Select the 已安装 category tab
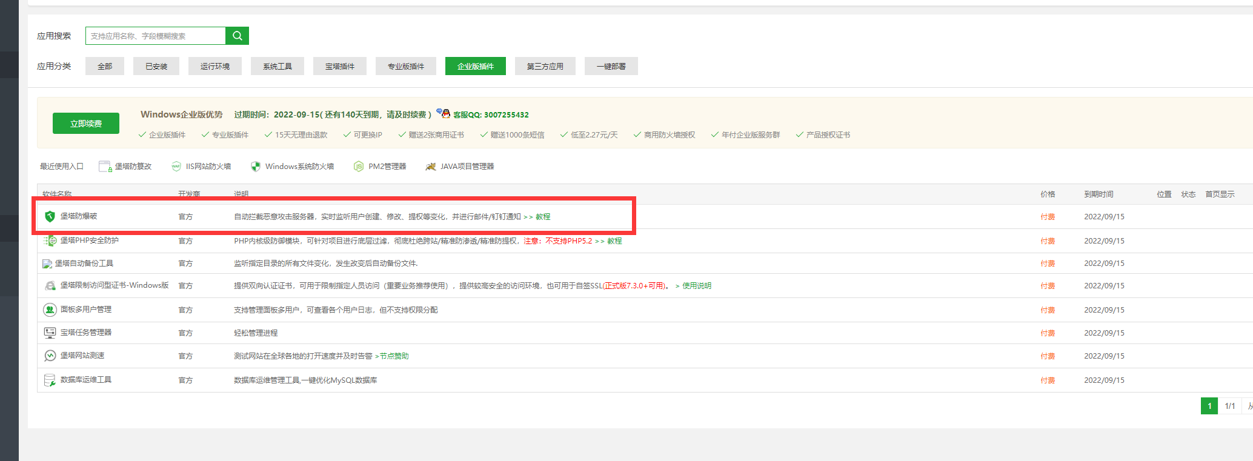The height and width of the screenshot is (461, 1253). [156, 66]
